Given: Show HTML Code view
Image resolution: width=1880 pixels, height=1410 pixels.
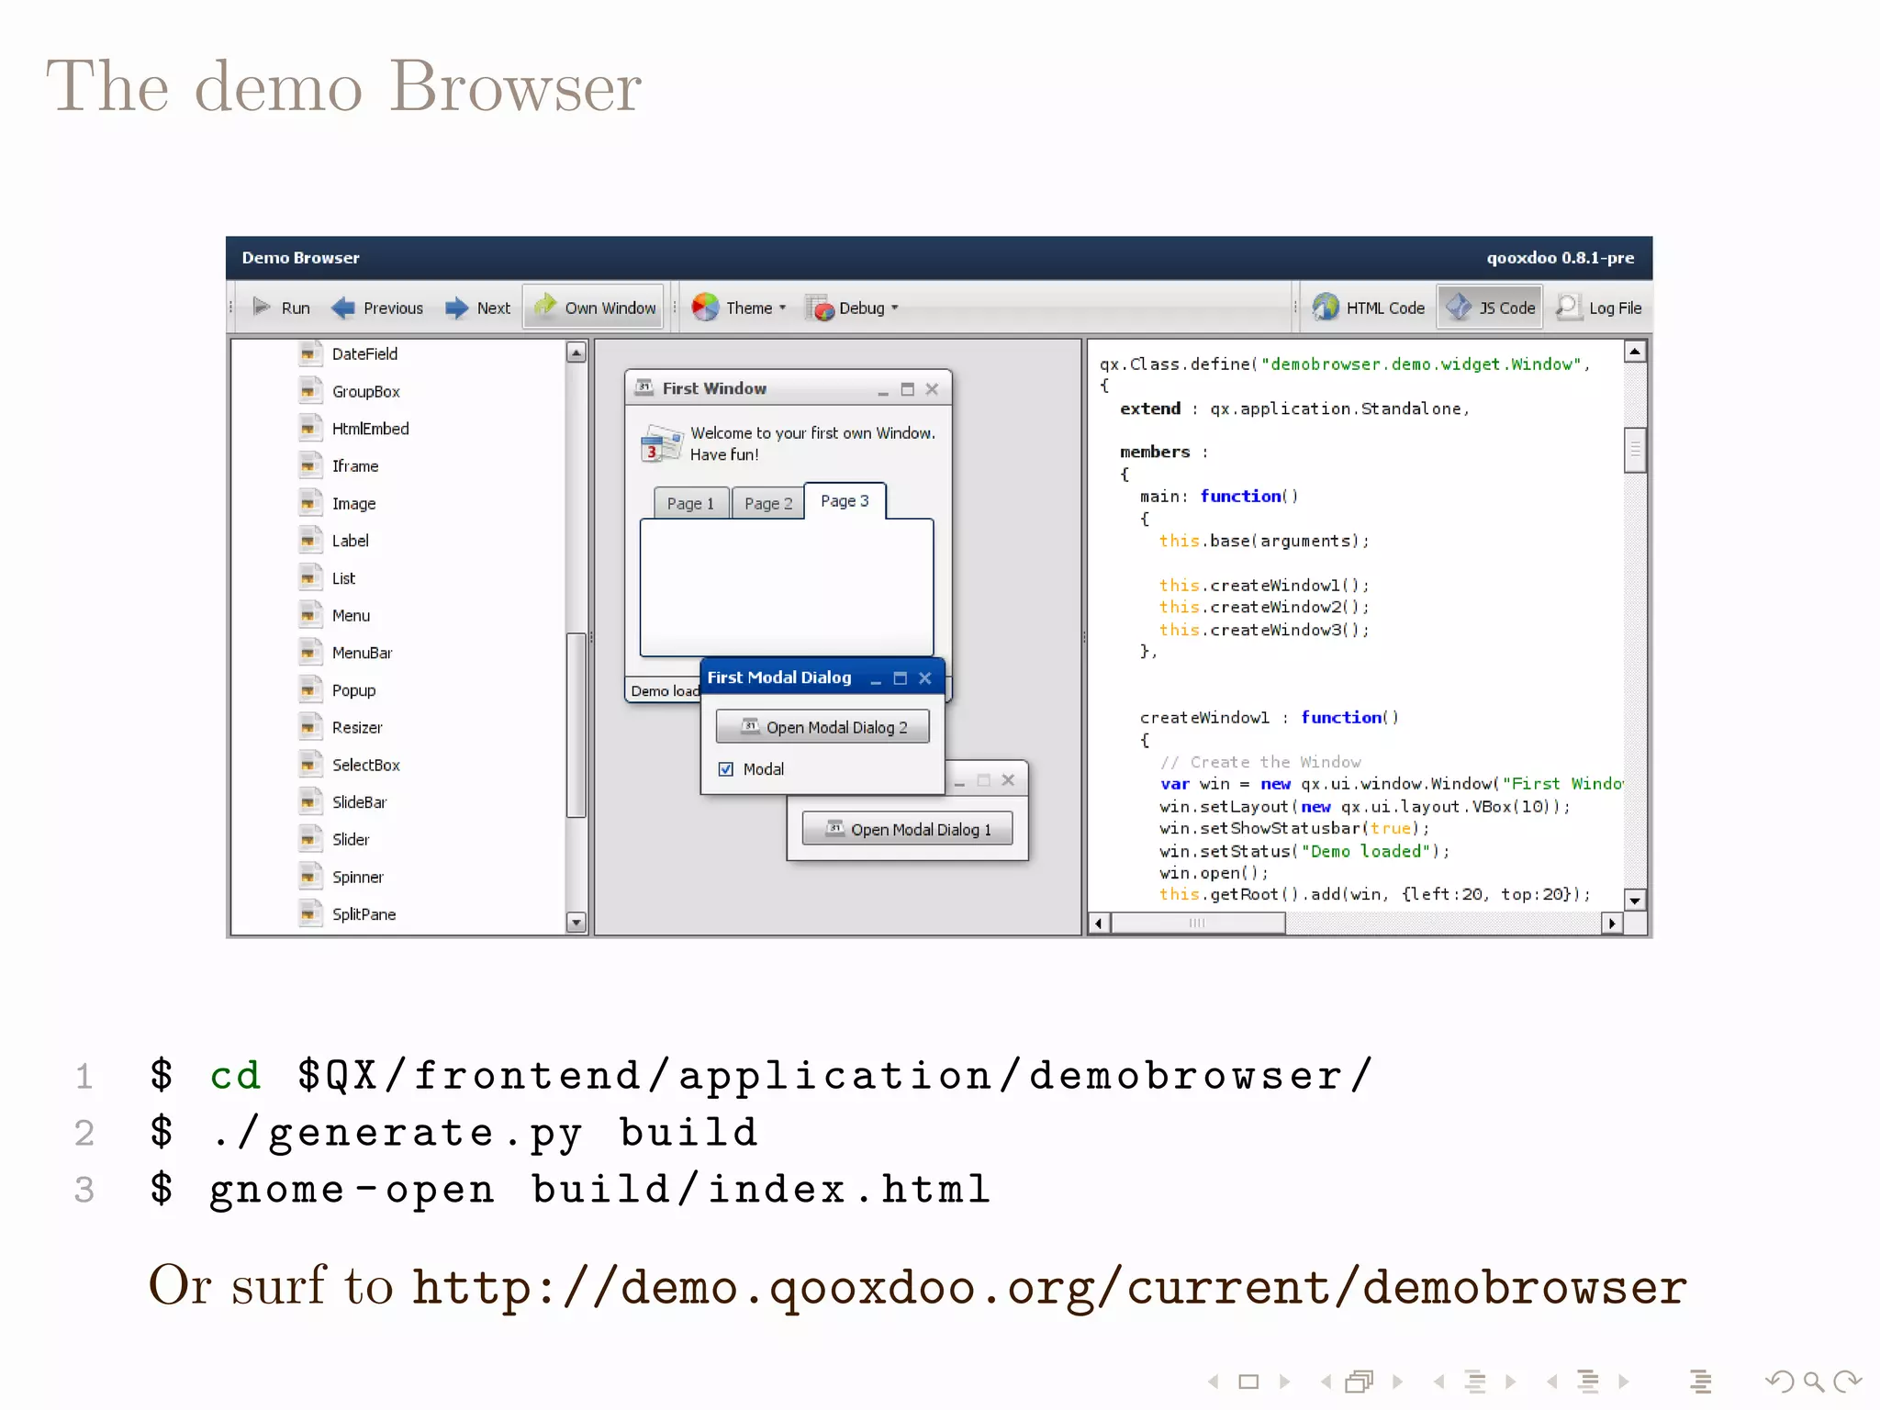Looking at the screenshot, I should coord(1369,308).
